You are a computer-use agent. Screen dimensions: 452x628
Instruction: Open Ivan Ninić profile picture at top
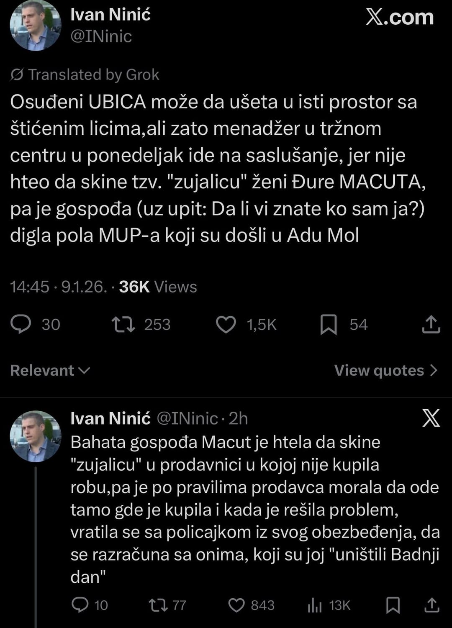point(35,26)
